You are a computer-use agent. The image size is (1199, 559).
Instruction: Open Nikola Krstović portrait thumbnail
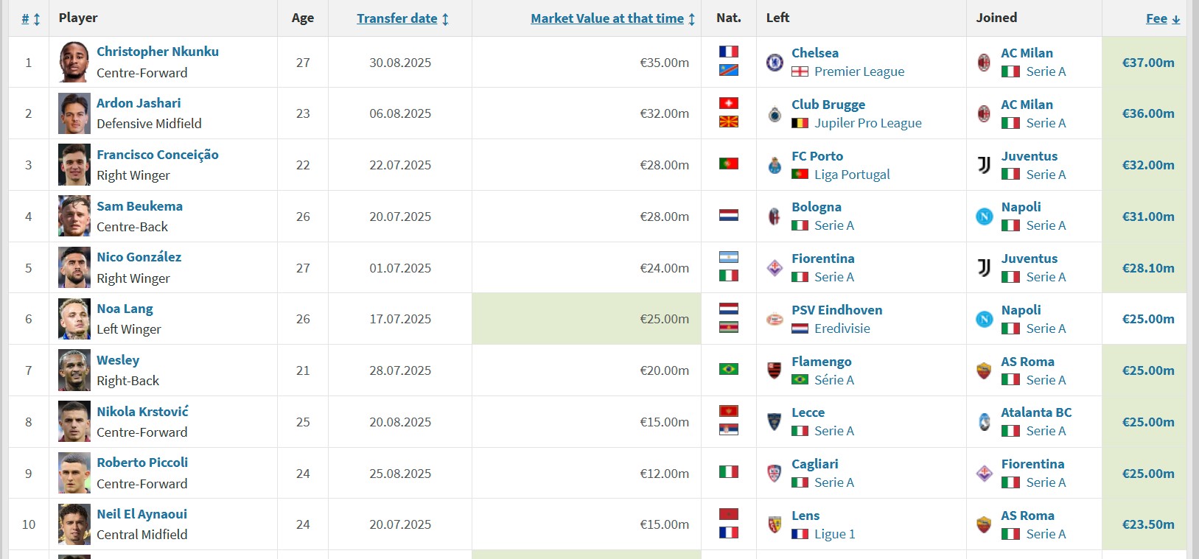(x=74, y=422)
